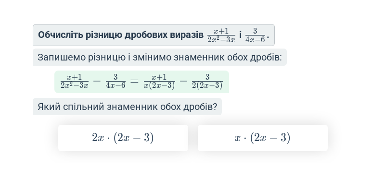Viewport: 385px width, 192px height.
Task: Click the minus sign right of the equals sign
Action: click(183, 81)
